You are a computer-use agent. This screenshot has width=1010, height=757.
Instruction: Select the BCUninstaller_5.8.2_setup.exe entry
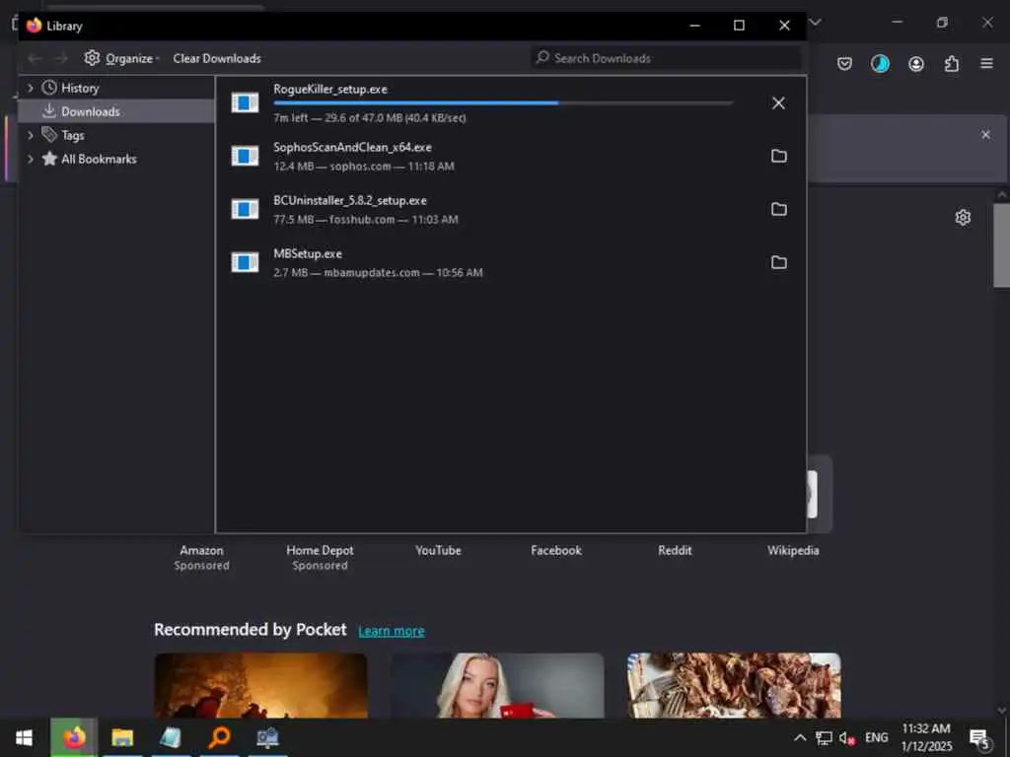[510, 209]
